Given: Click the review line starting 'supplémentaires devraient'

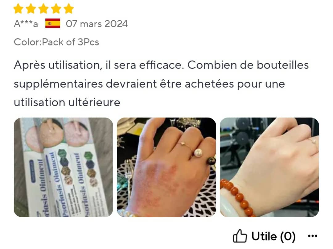Looking at the screenshot, I should click(149, 84).
